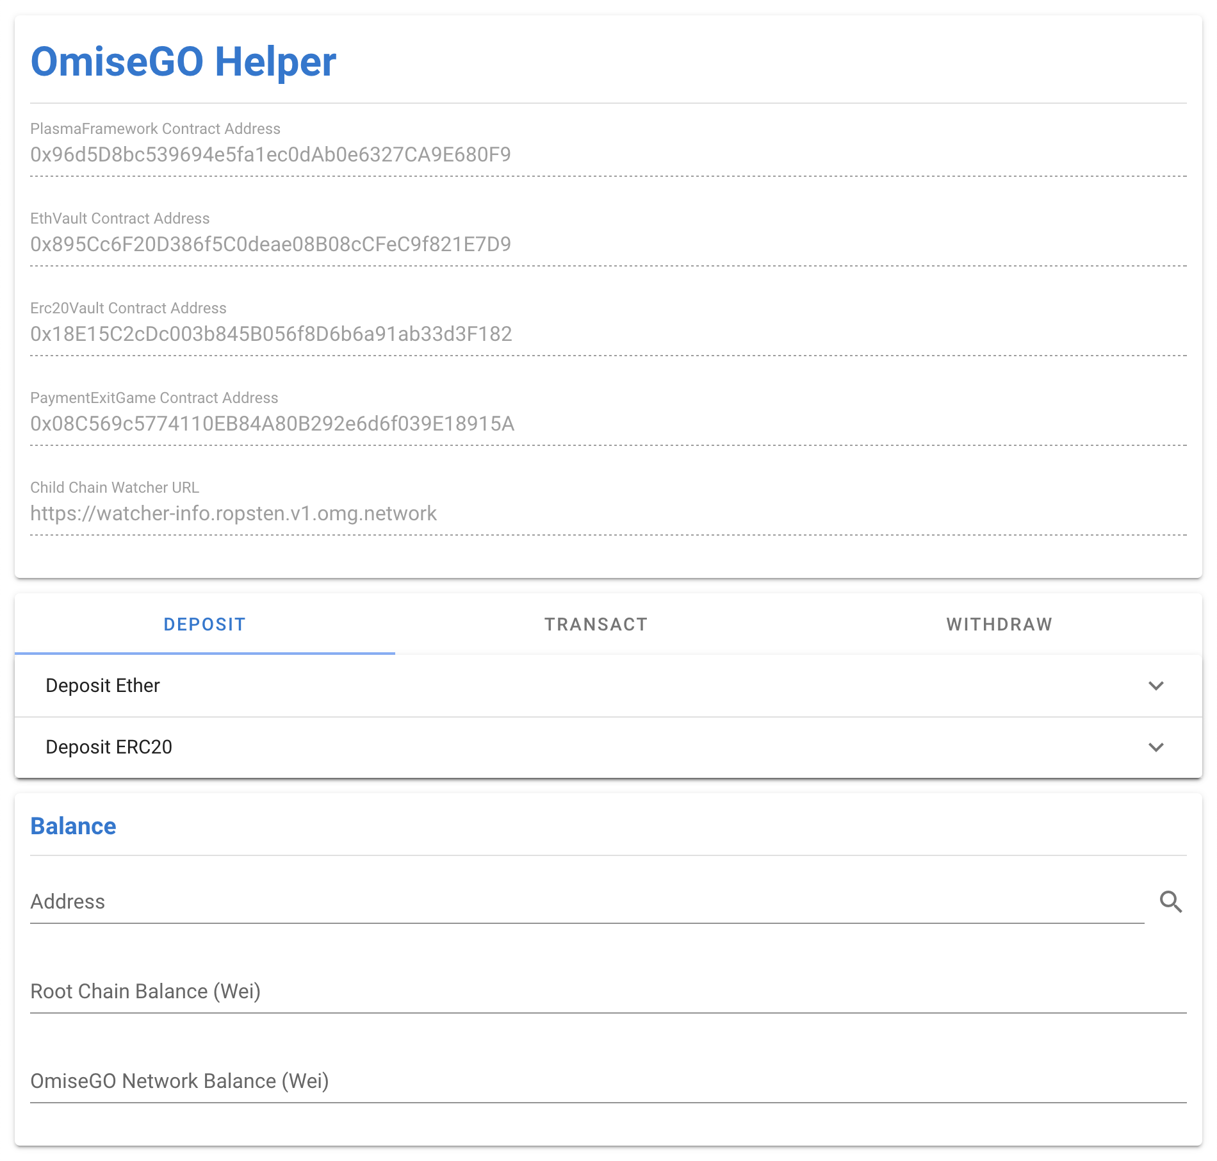Image resolution: width=1217 pixels, height=1161 pixels.
Task: Click the Balance section heading
Action: [74, 827]
